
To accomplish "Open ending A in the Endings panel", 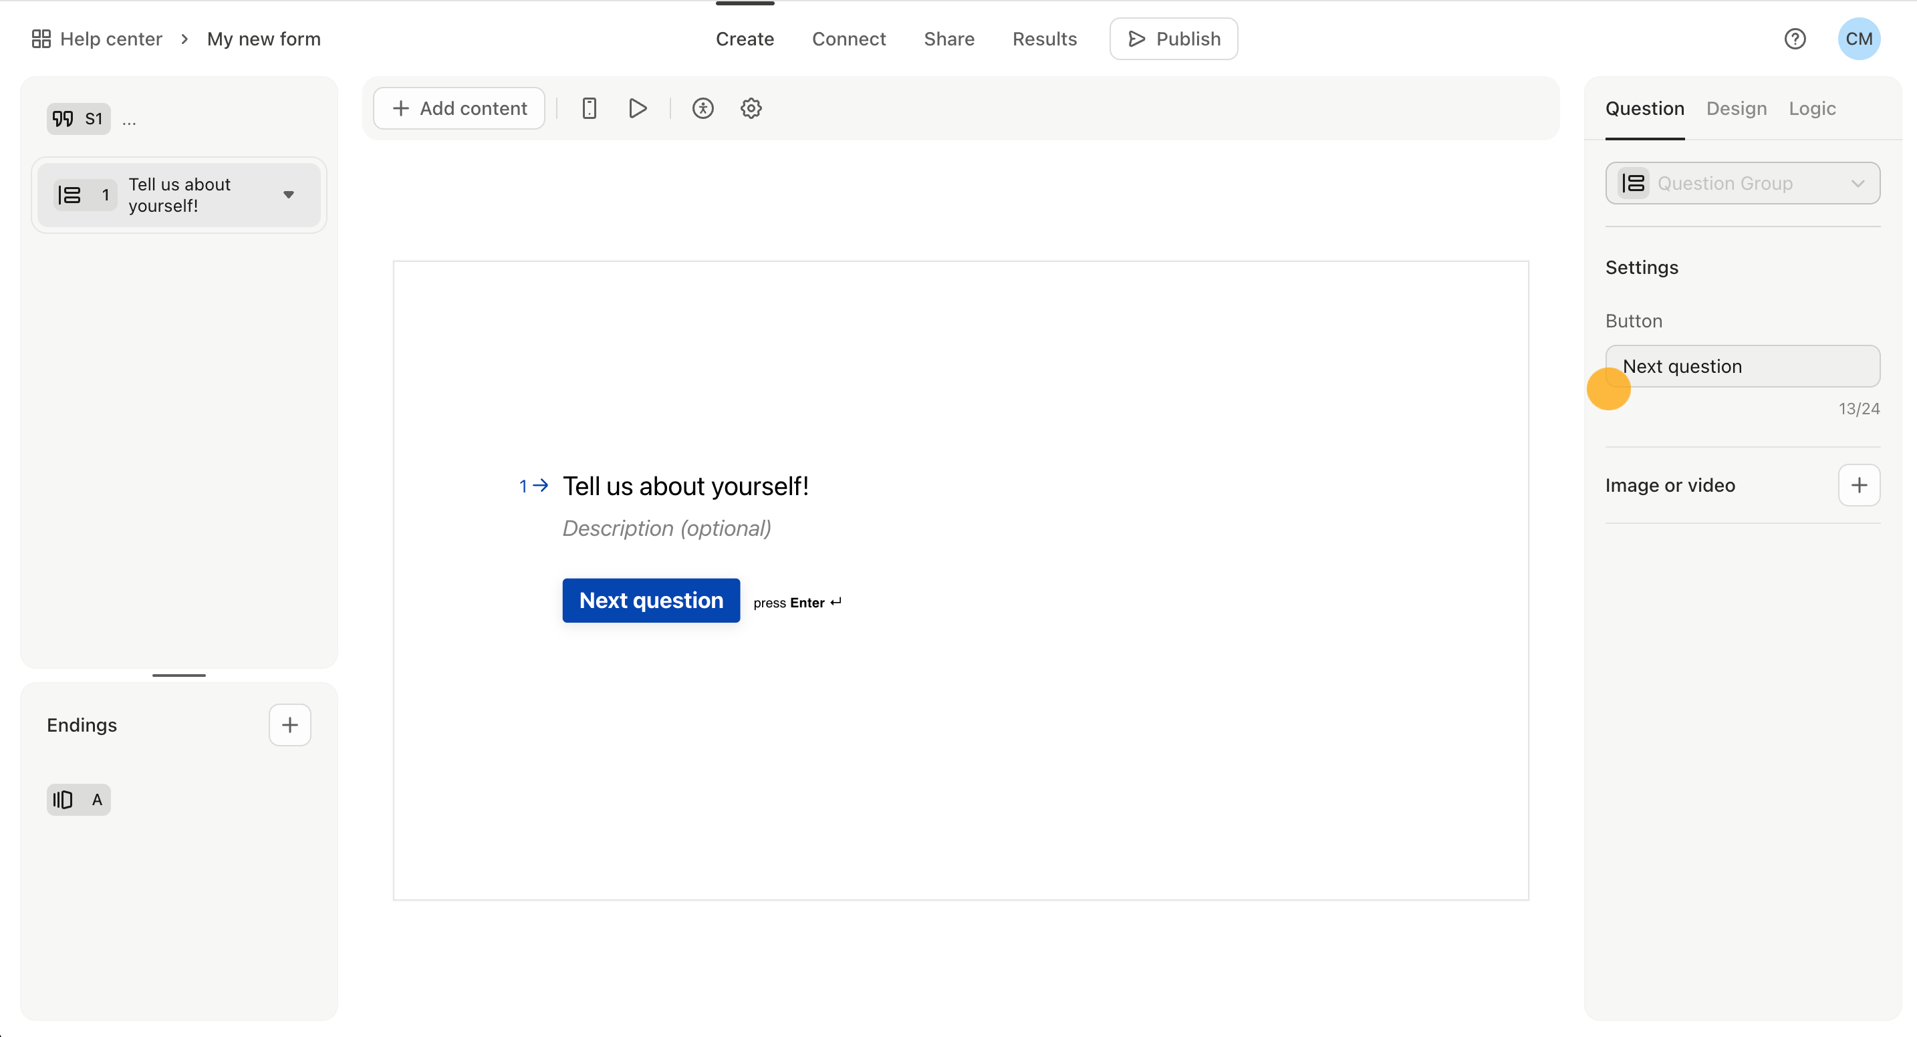I will pos(78,799).
